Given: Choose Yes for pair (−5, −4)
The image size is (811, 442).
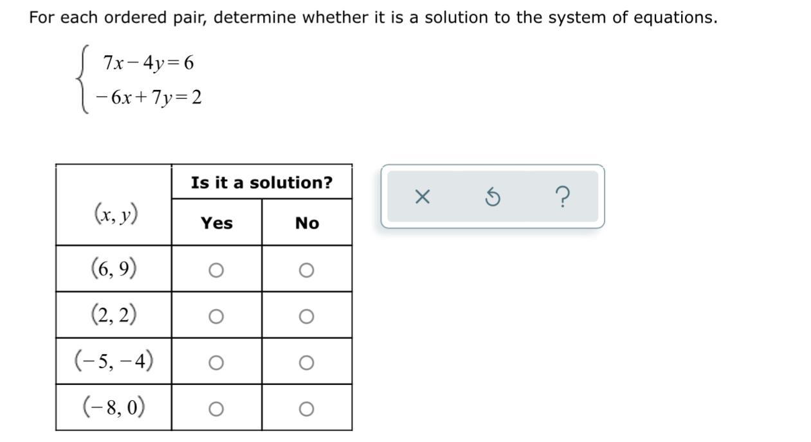Looking at the screenshot, I should 216,363.
